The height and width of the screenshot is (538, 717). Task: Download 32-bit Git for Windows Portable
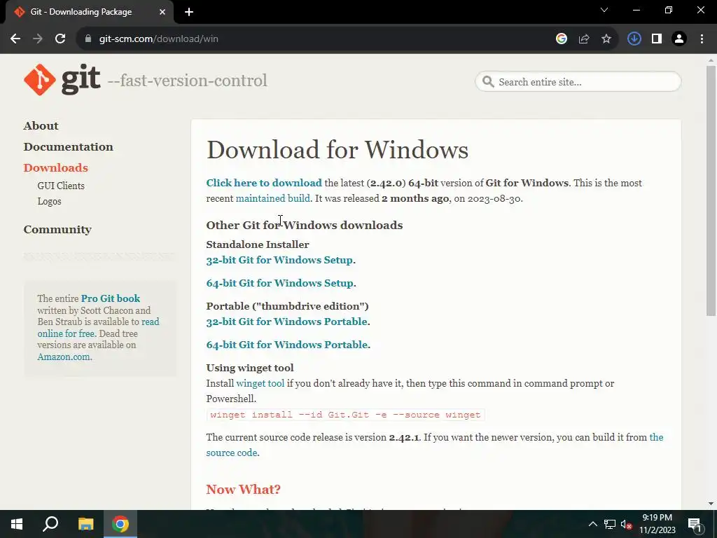coord(286,322)
